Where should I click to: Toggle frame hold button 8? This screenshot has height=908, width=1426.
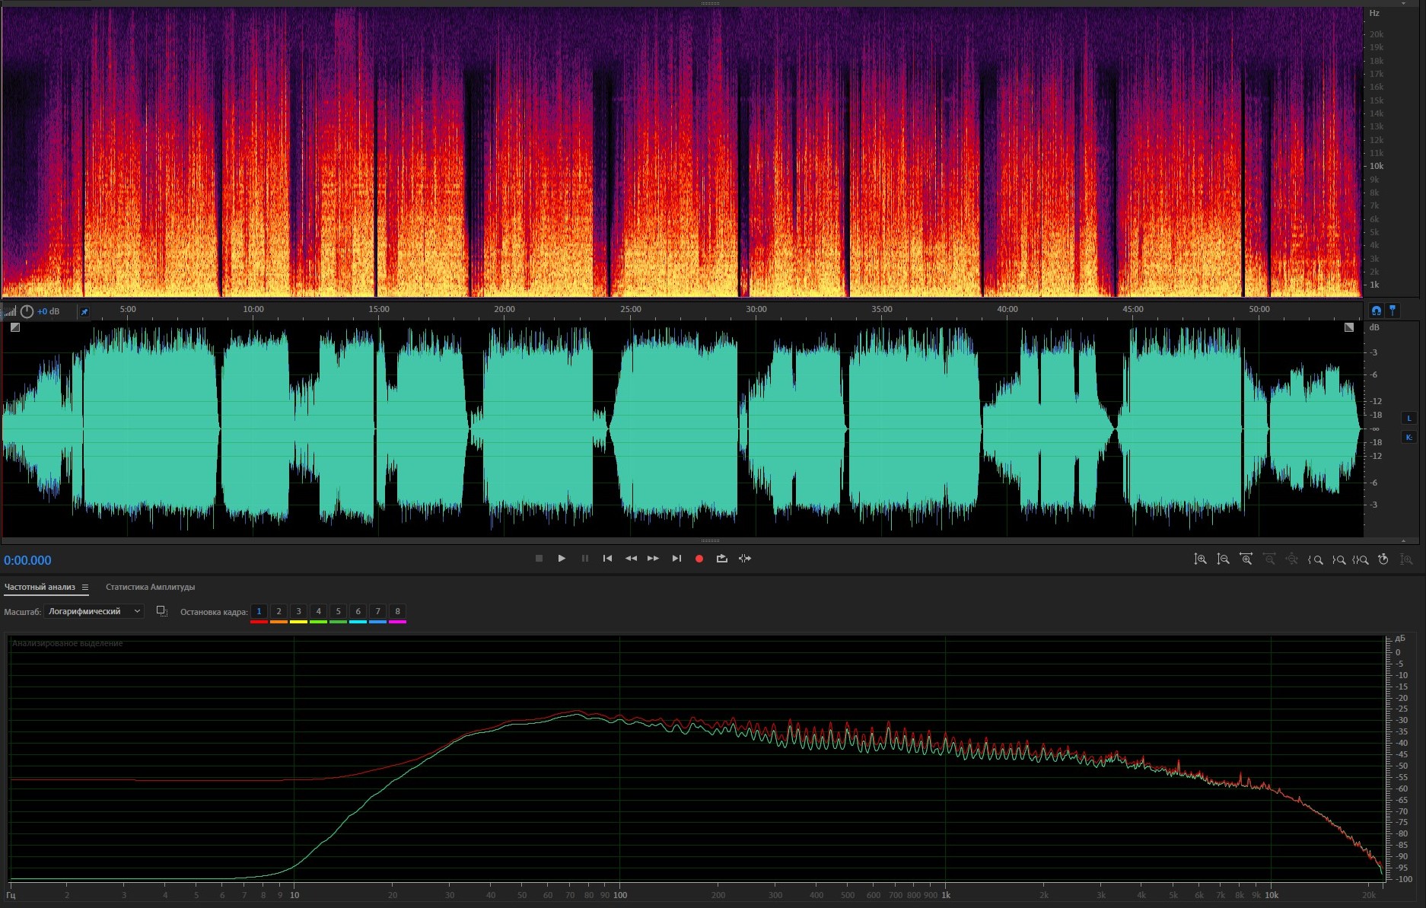[x=397, y=612]
